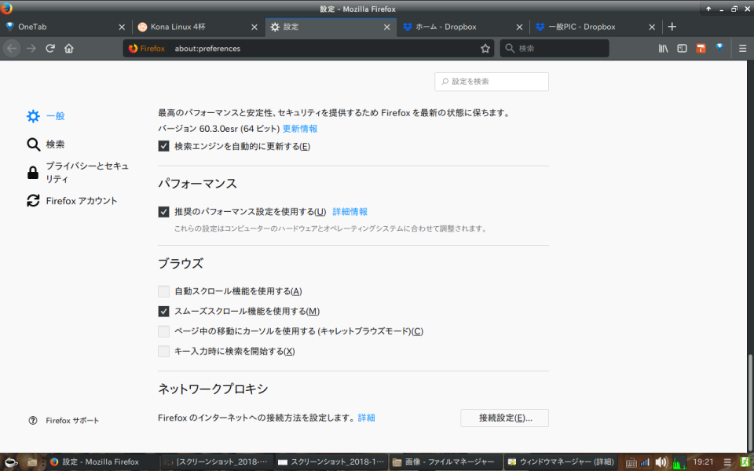The image size is (754, 471).
Task: Open the network proxy 詳細 link
Action: point(367,418)
